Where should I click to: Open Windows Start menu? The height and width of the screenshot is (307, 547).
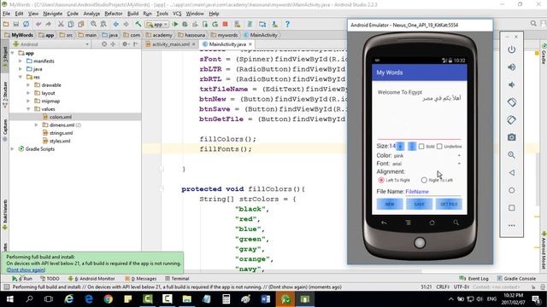pos(9,299)
